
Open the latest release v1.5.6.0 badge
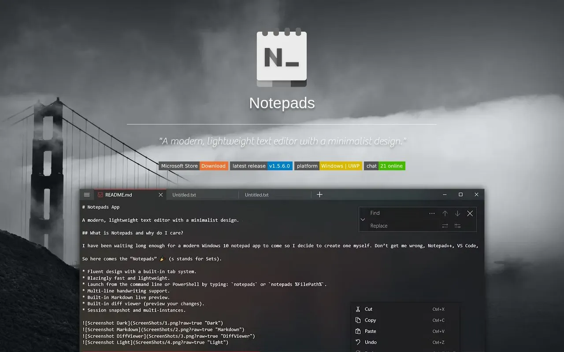(x=261, y=166)
